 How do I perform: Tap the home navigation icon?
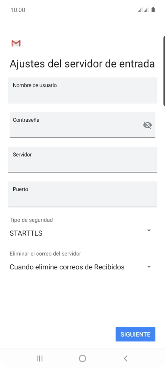pos(82,358)
